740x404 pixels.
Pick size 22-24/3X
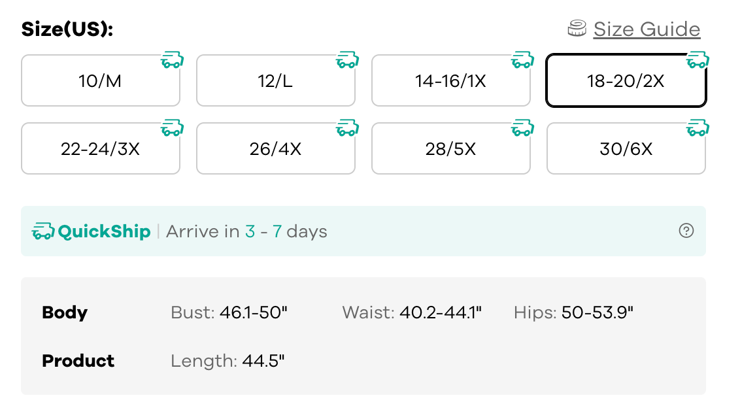100,149
